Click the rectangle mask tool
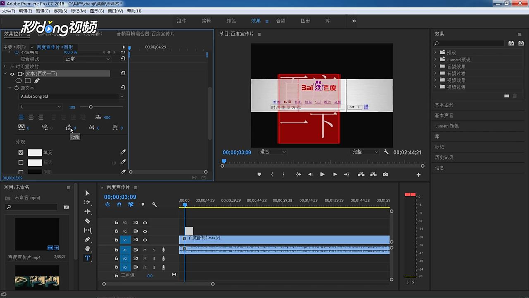The width and height of the screenshot is (529, 298). click(28, 81)
